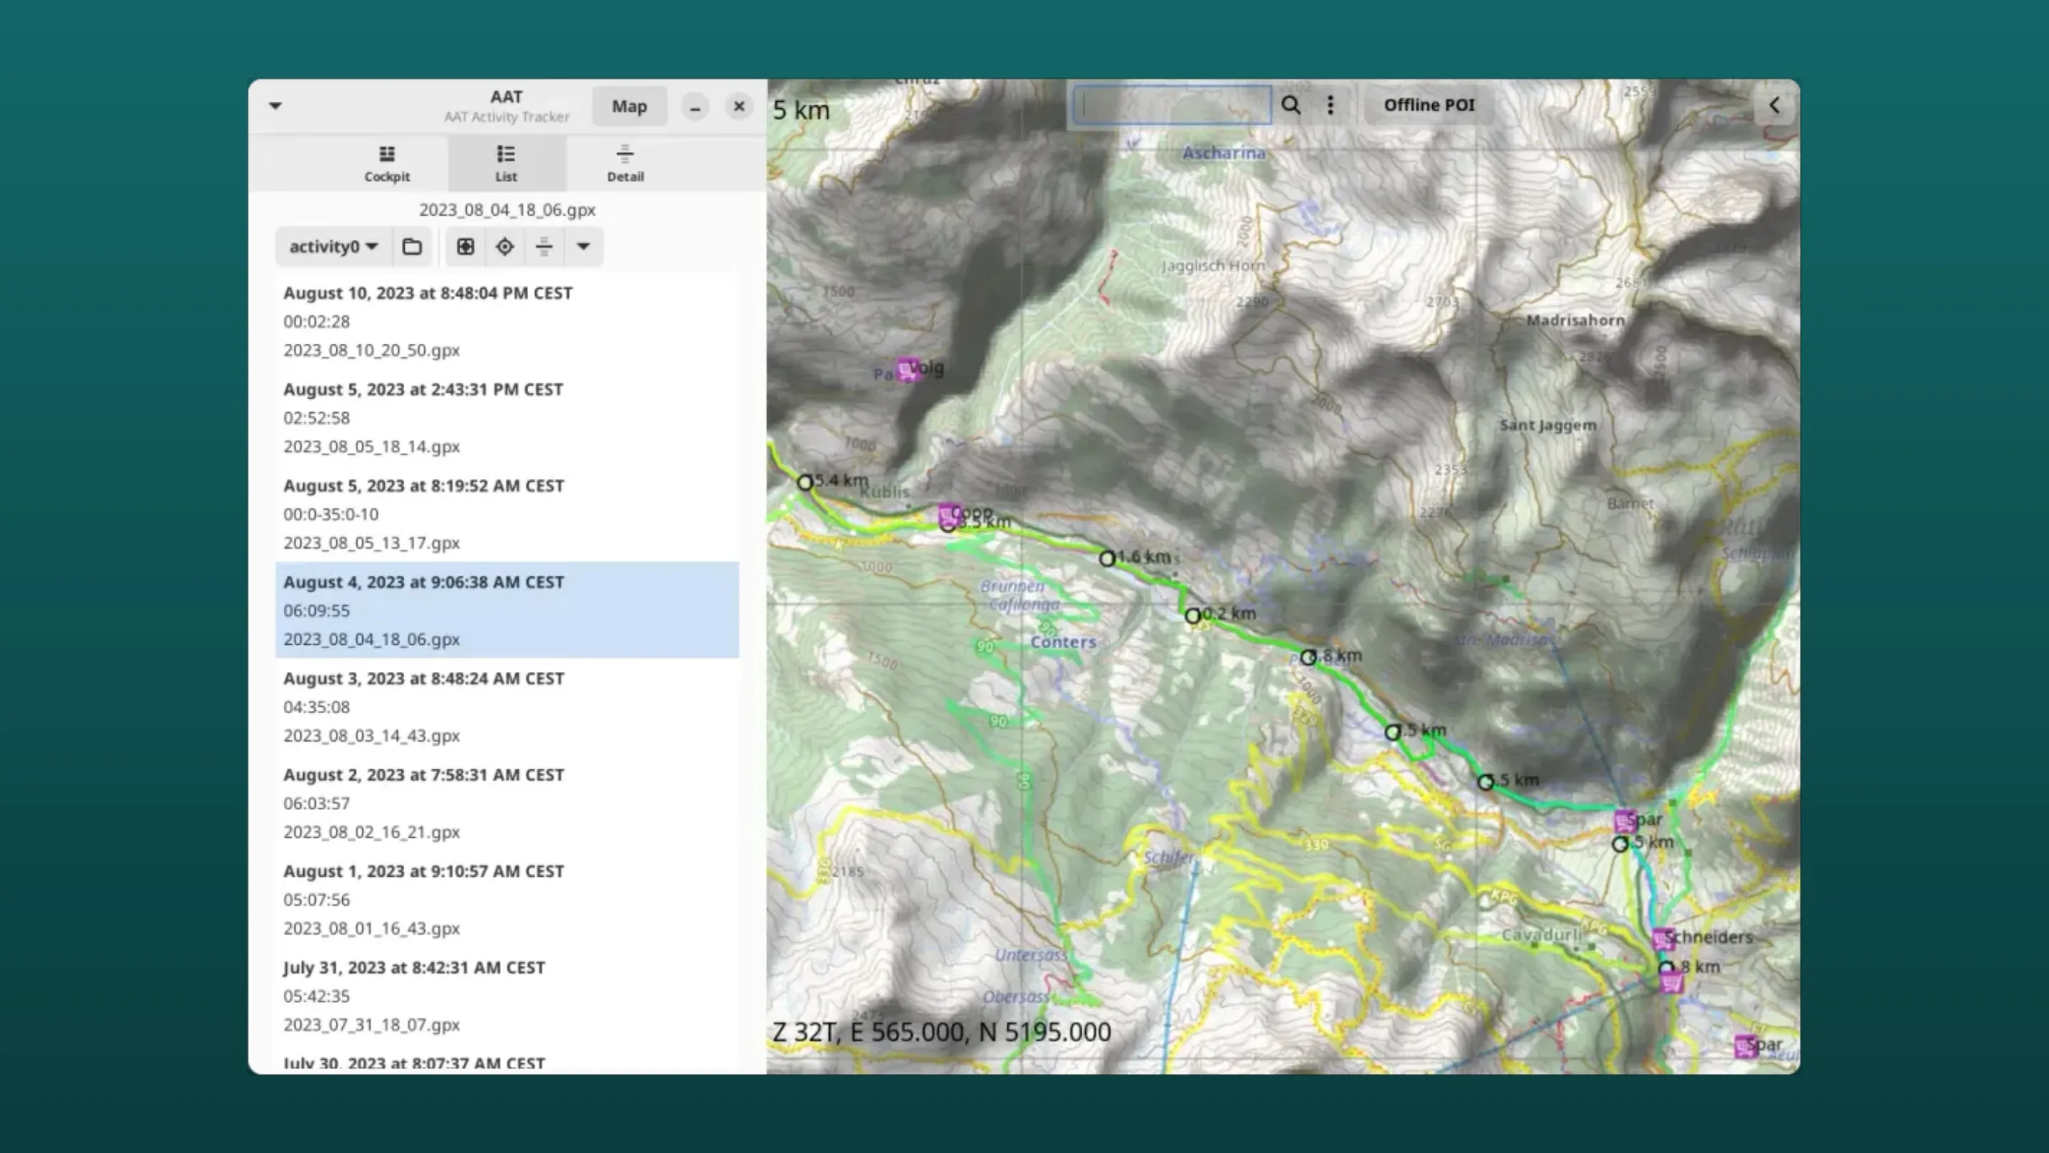
Task: Open the three-dot map options menu
Action: pyautogui.click(x=1330, y=105)
